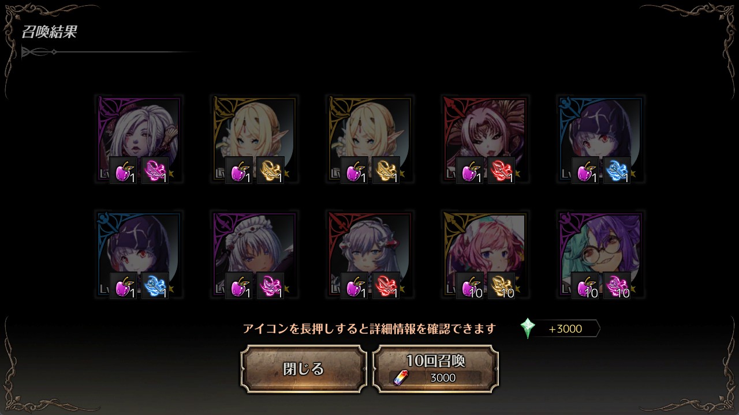Click the purple apple icon on the first card
Screen dimensions: 739x415
(x=124, y=171)
